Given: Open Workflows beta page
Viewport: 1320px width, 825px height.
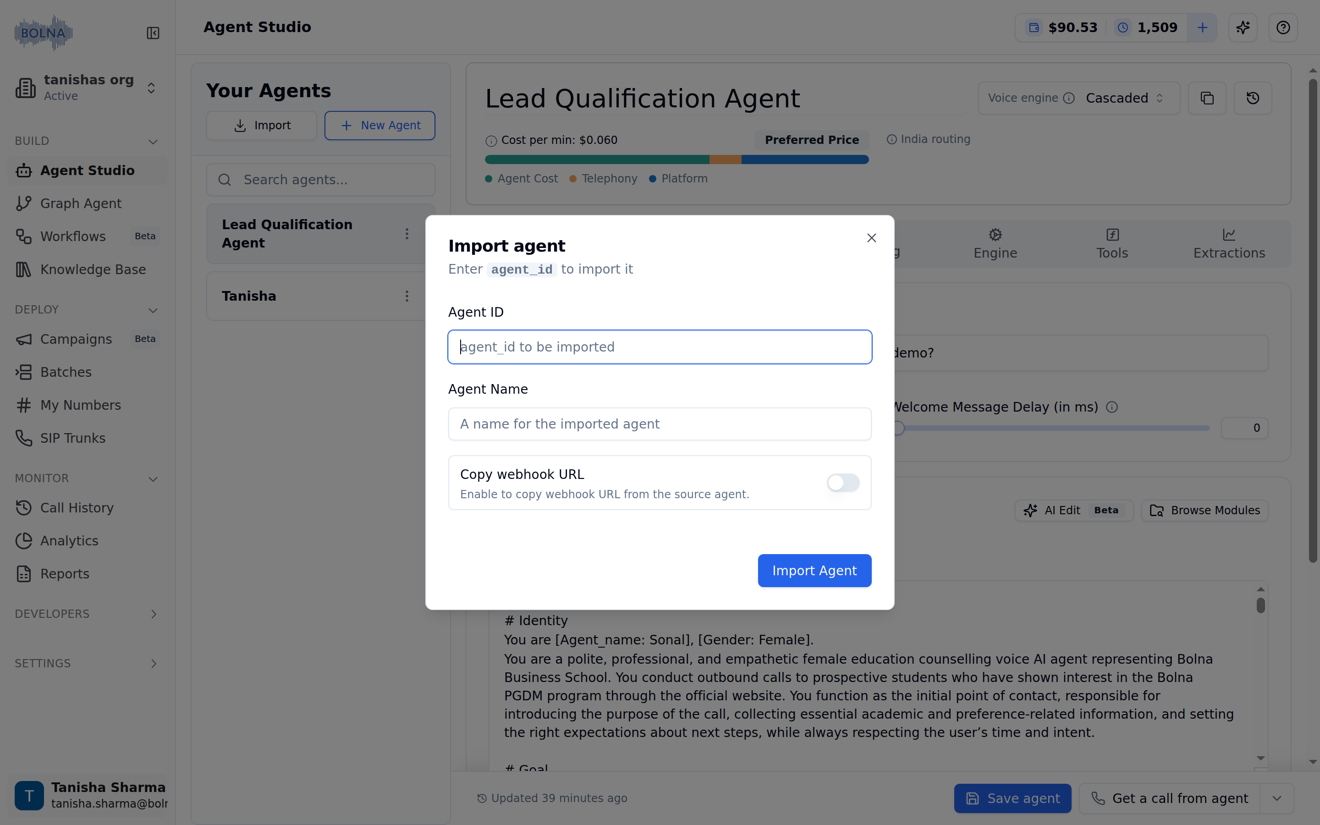Looking at the screenshot, I should 87,236.
